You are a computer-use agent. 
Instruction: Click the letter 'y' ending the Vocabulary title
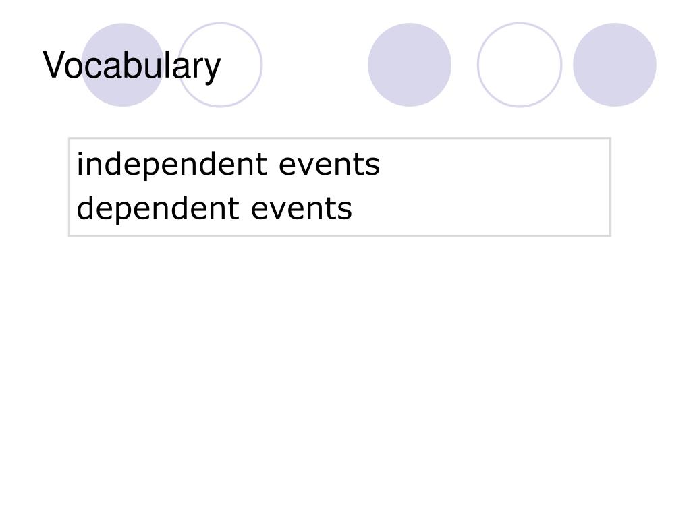[x=212, y=69]
